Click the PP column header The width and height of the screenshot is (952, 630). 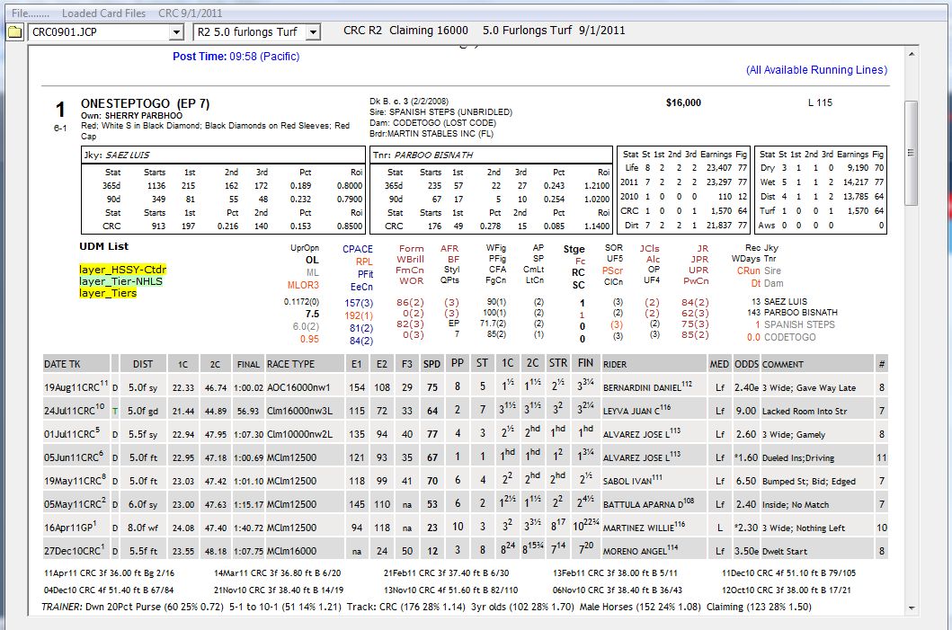pyautogui.click(x=458, y=363)
